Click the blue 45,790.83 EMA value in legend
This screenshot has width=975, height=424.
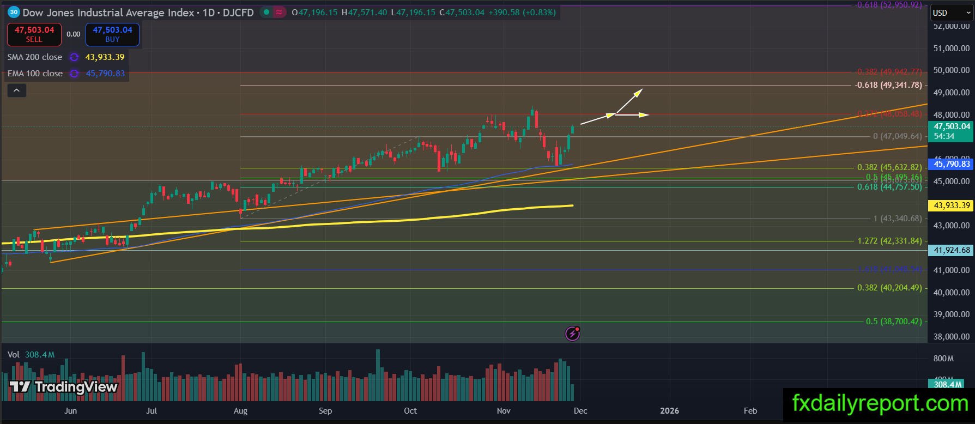point(105,74)
